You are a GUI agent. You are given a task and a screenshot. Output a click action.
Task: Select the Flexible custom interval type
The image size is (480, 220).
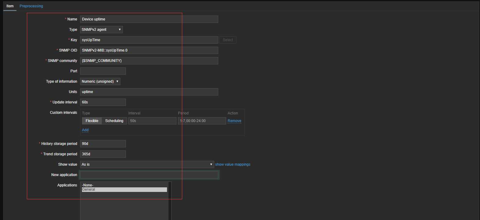[x=92, y=121]
